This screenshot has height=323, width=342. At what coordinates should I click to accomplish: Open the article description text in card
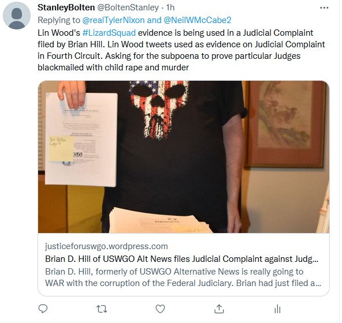183,277
